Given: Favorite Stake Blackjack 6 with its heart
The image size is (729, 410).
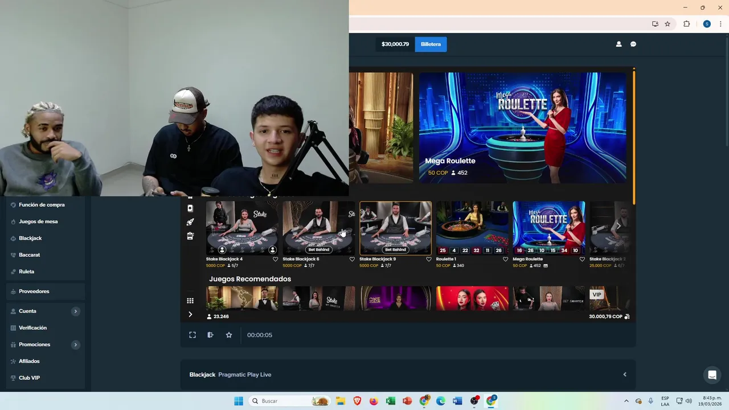Looking at the screenshot, I should pyautogui.click(x=352, y=259).
